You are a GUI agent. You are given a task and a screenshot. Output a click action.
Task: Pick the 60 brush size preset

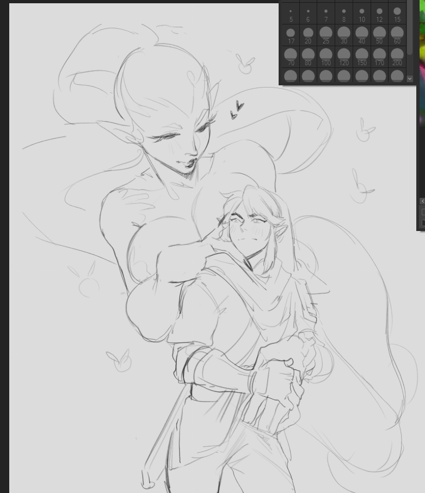(x=397, y=35)
